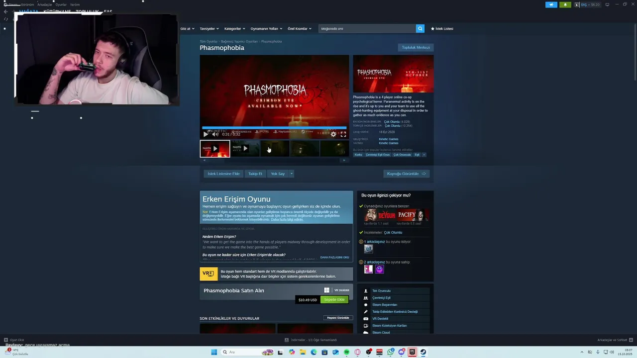
Task: Open the Arkadaşlar menu
Action: (x=45, y=4)
